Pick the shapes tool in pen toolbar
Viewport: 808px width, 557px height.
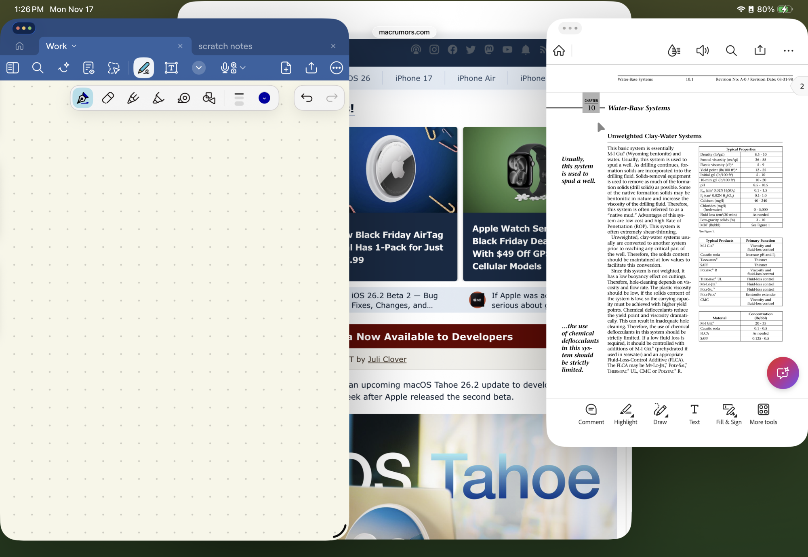(x=209, y=98)
